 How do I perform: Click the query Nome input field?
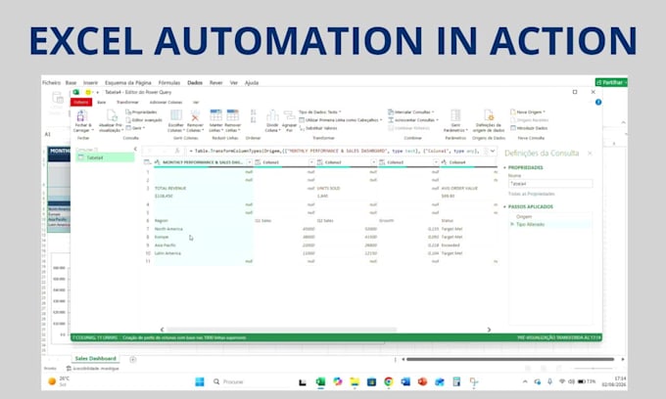pyautogui.click(x=550, y=184)
